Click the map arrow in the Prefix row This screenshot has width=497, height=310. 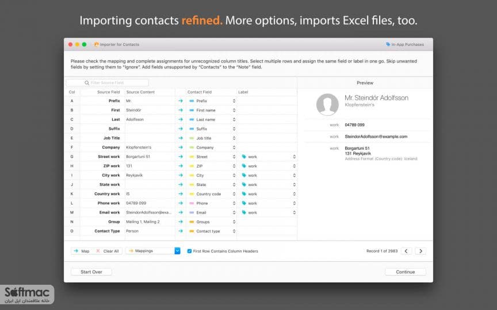coord(181,101)
